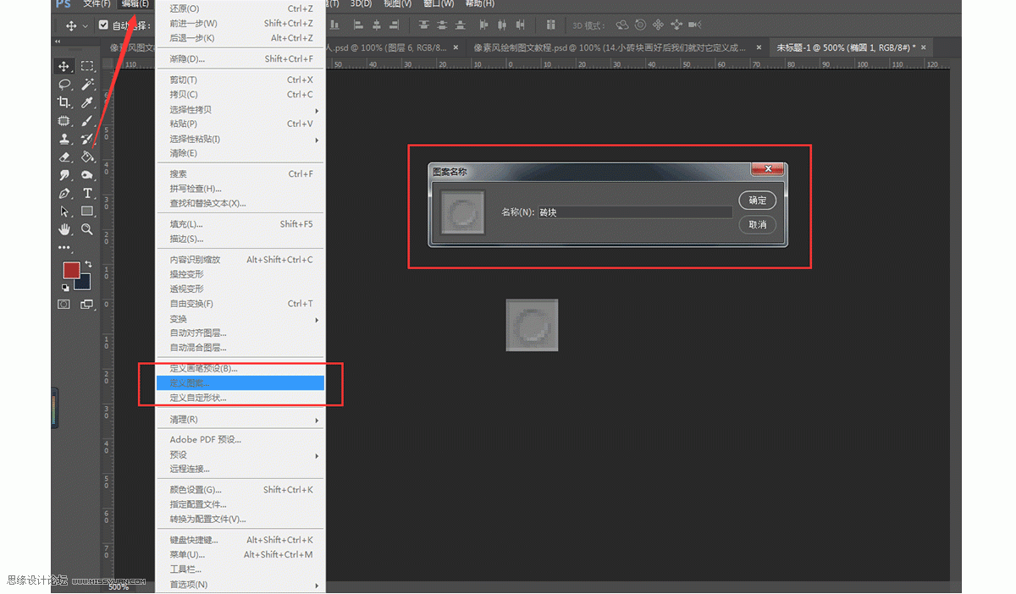Change screen mode icon in toolbox

pyautogui.click(x=87, y=304)
